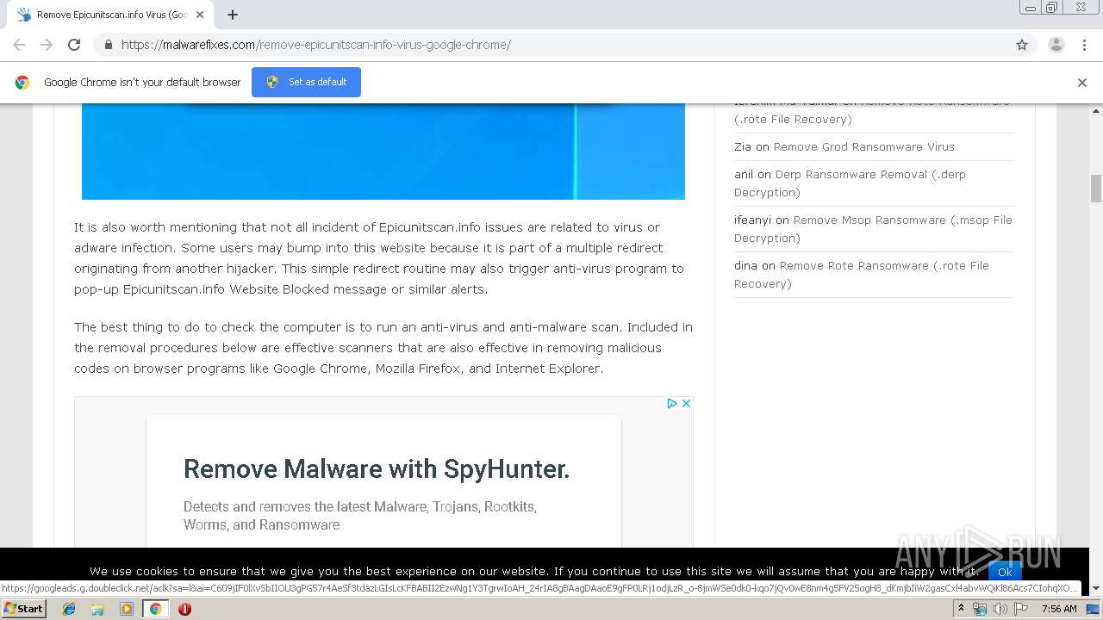Click the paragraph starting 'It is also worth mentioning'
The height and width of the screenshot is (620, 1103).
tap(379, 258)
